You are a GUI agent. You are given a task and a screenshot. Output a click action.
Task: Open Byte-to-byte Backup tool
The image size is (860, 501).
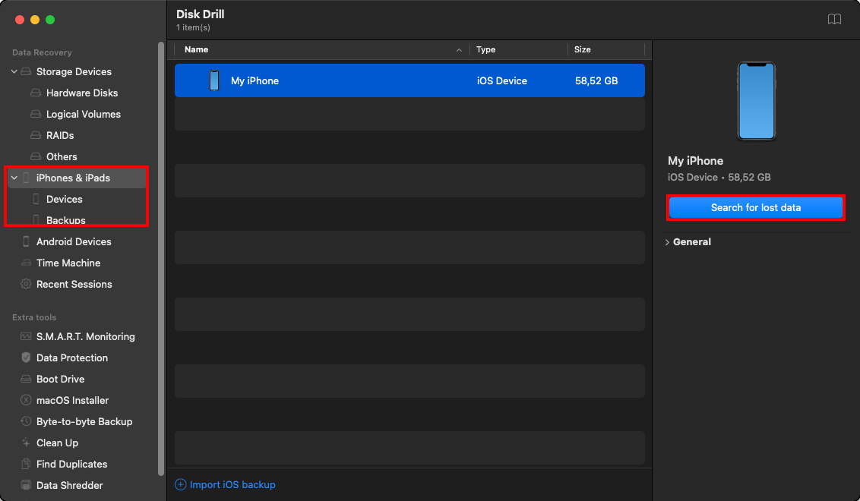coord(84,421)
